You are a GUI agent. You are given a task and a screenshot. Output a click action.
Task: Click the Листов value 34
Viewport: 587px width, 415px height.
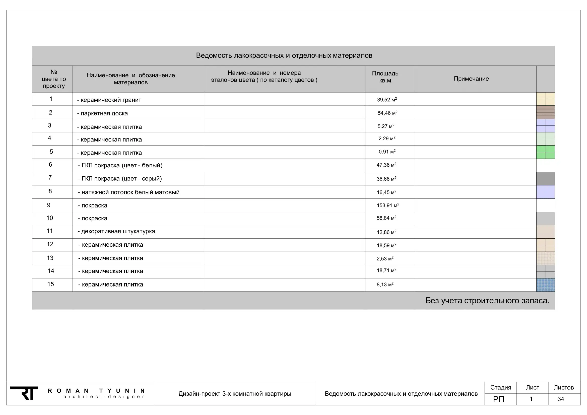coord(561,399)
